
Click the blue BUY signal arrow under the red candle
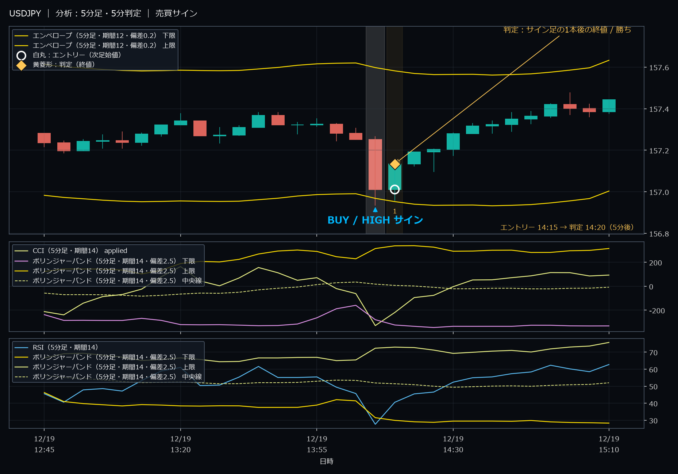(x=375, y=210)
